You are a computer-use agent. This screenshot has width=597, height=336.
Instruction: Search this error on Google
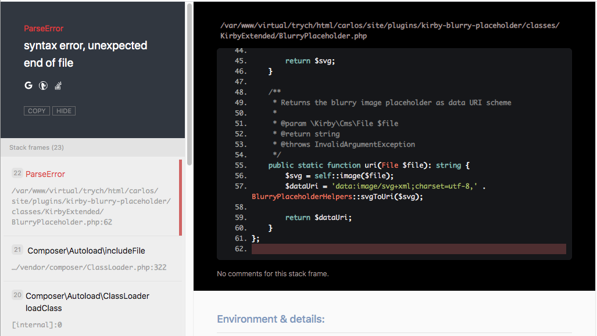(x=28, y=85)
